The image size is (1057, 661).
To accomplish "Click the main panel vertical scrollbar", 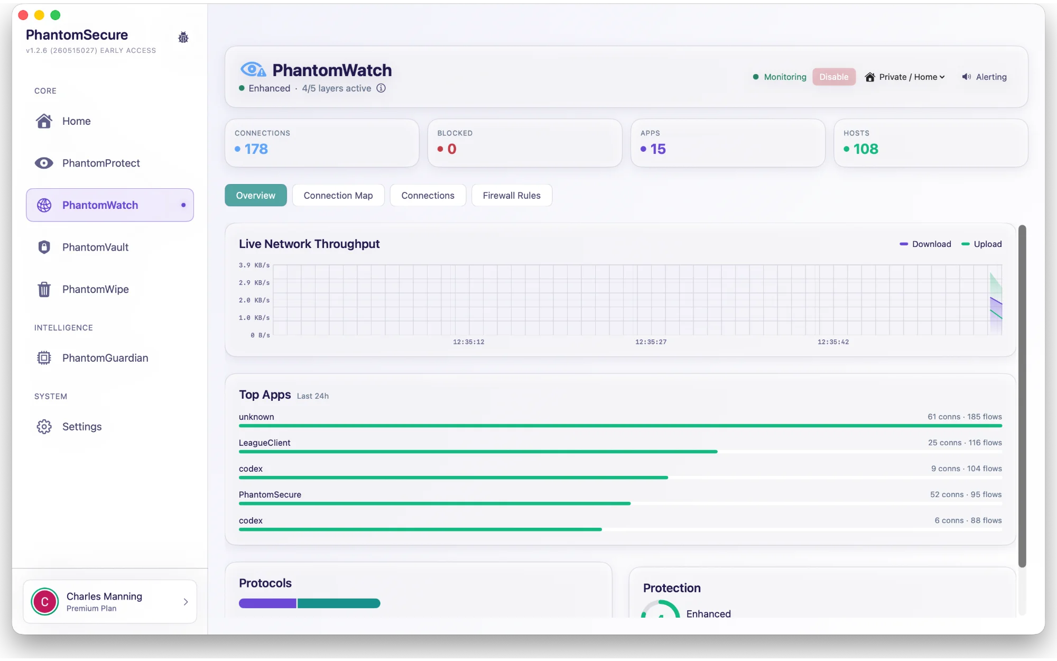I will 1023,397.
